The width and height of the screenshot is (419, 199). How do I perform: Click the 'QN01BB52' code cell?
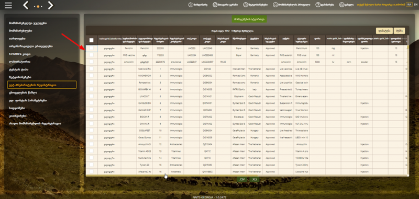coord(207,172)
